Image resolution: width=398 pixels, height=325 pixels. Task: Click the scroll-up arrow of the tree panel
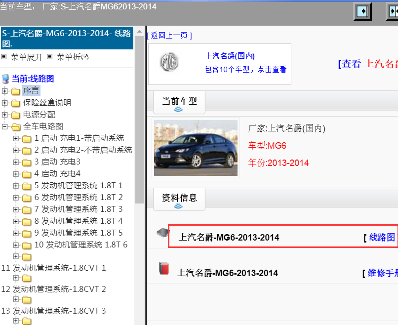[139, 32]
